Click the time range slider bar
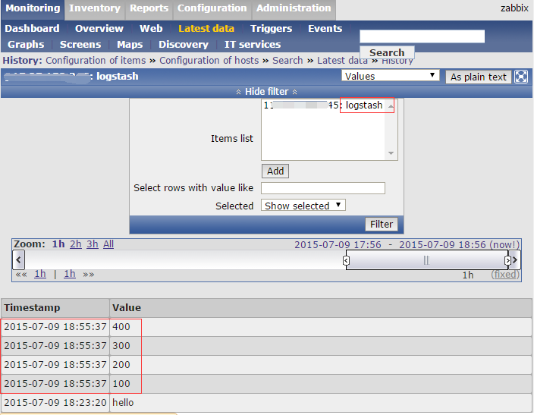Image resolution: width=534 pixels, height=415 pixels. coord(427,260)
